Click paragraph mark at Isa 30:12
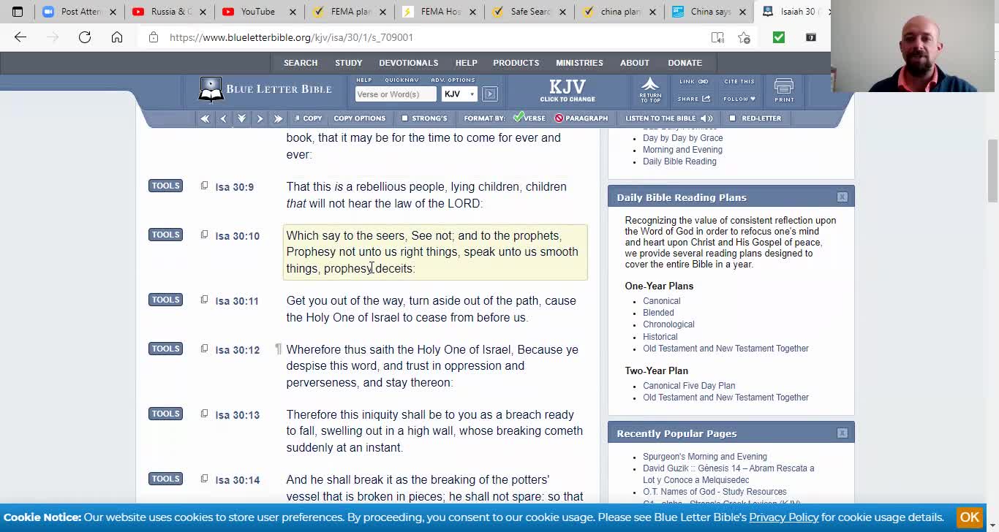The image size is (999, 532). point(278,349)
